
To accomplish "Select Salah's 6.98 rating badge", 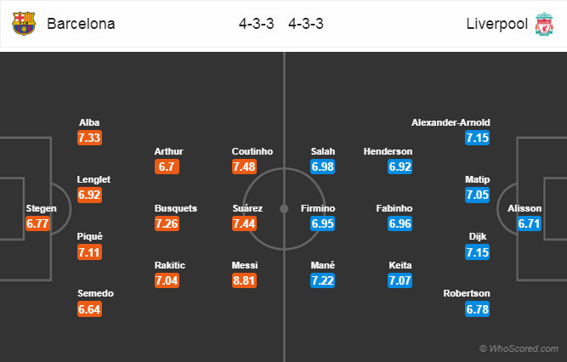I will [x=322, y=167].
